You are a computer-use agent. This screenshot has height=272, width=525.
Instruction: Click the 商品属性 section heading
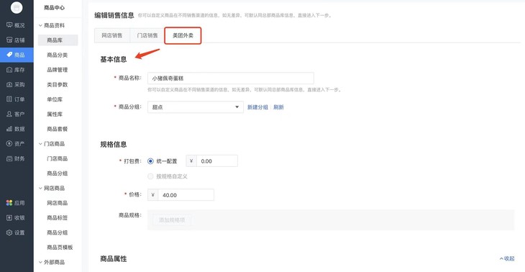tap(114, 258)
